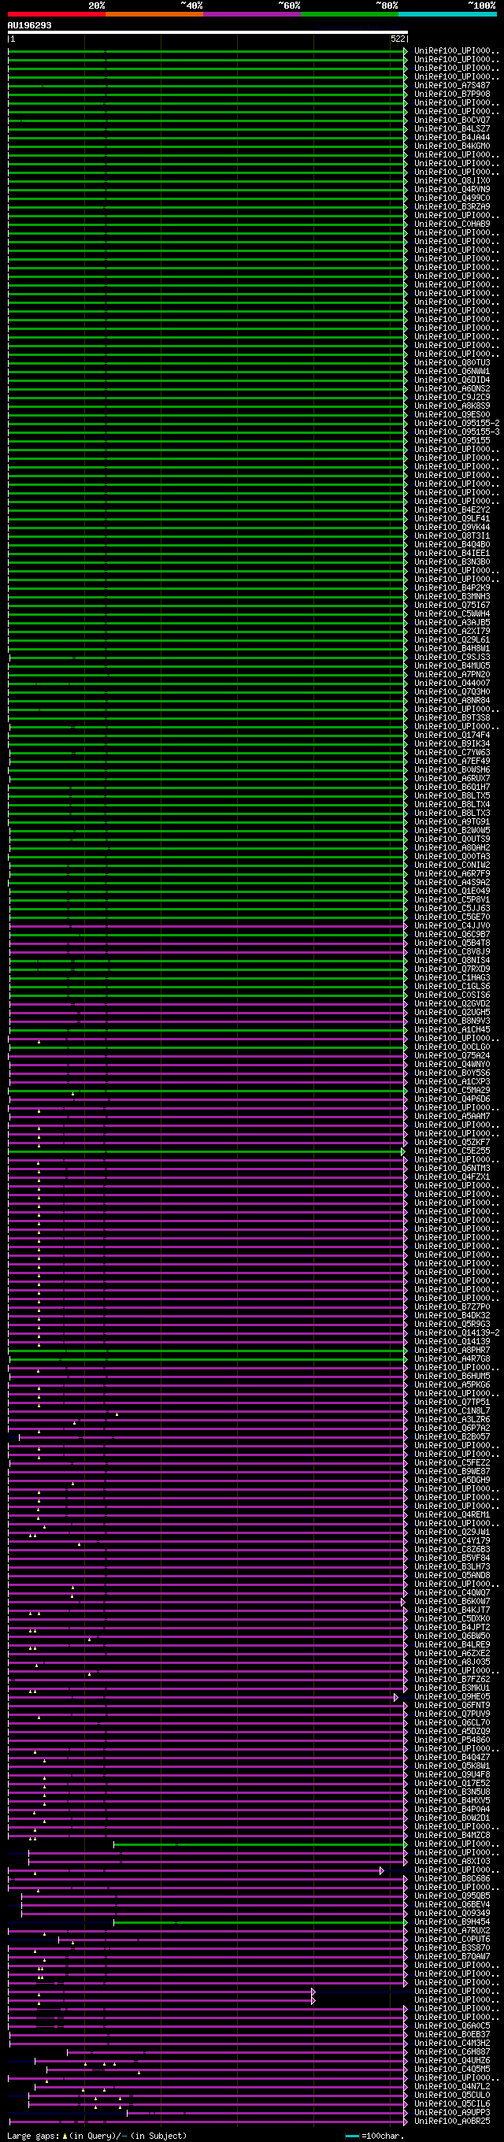Viewport: 504px width, 2142px height.
Task: Select hit label UniRef100_A8K8S9
Action: [453, 406]
